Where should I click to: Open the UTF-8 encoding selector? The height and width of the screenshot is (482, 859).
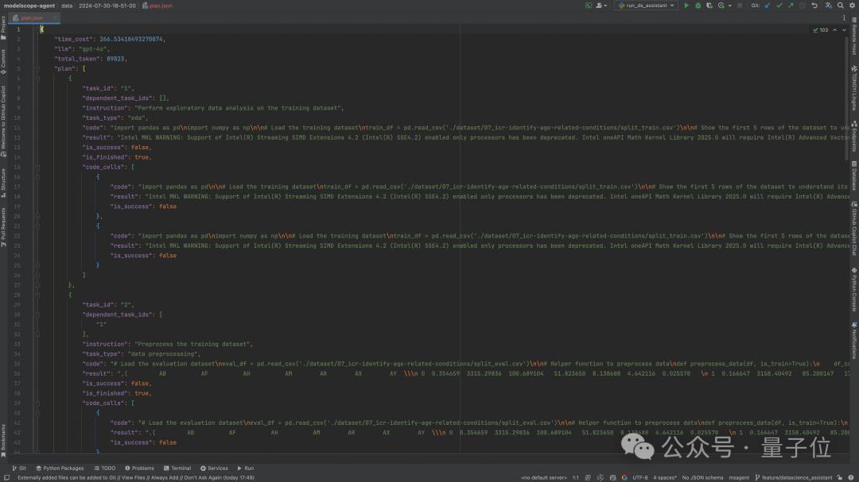tap(642, 477)
